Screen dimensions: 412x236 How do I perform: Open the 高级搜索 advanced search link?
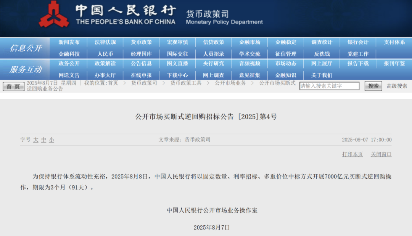[x=397, y=86]
